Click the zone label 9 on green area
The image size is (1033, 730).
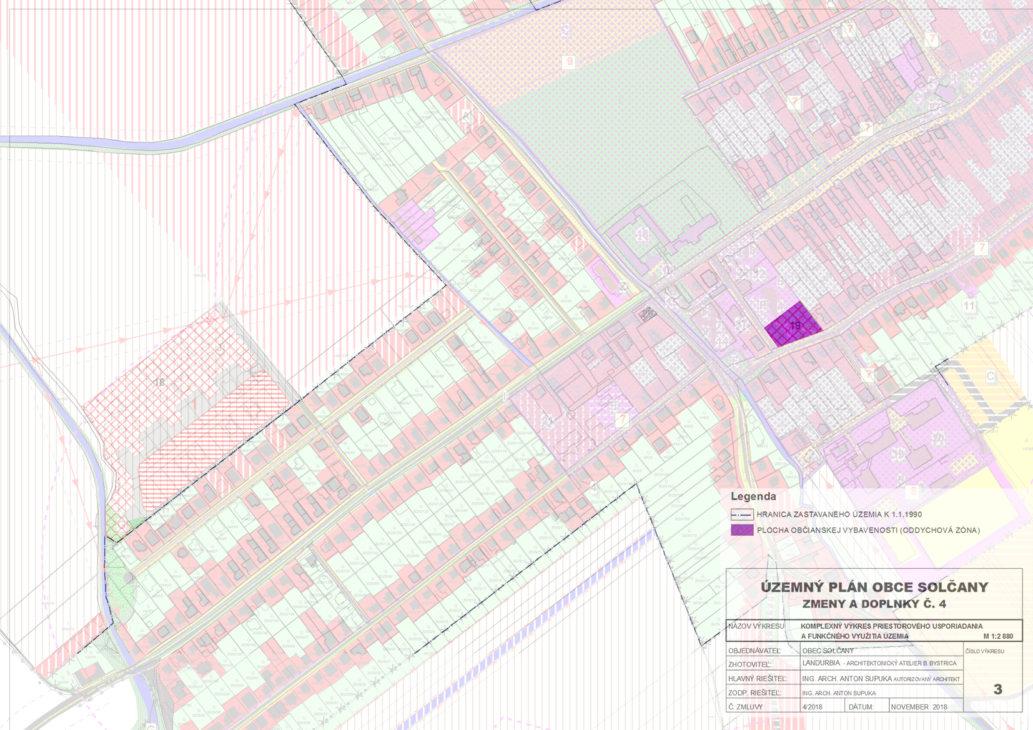[568, 62]
